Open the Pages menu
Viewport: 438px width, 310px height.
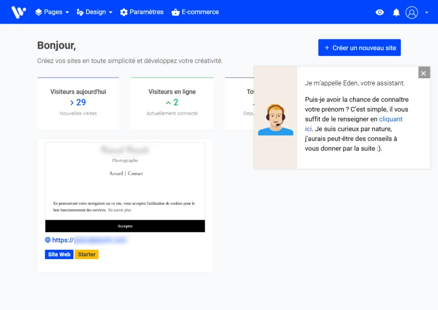point(52,12)
